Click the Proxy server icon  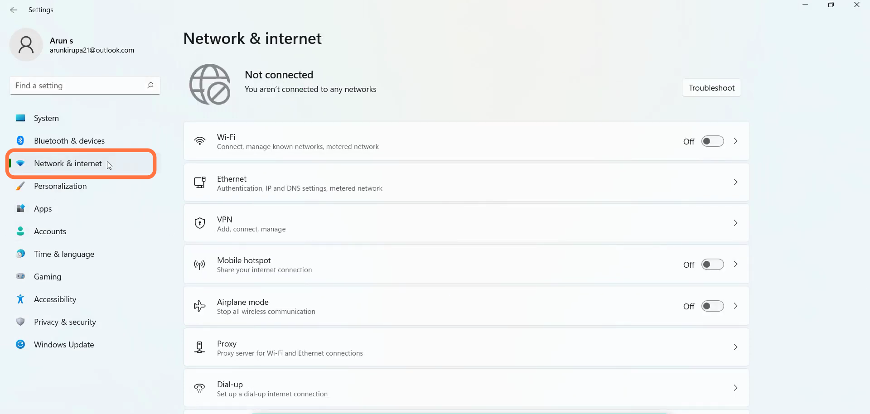pyautogui.click(x=199, y=347)
